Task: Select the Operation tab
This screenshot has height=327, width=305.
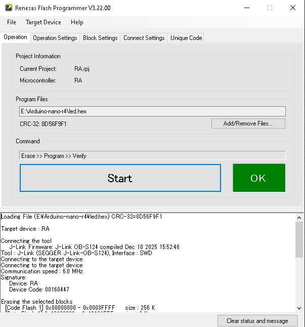Action: (x=15, y=37)
